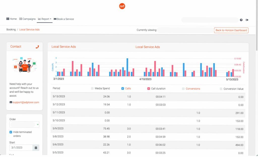Click the logout arrow icon
This screenshot has width=258, height=157.
[x=247, y=20]
